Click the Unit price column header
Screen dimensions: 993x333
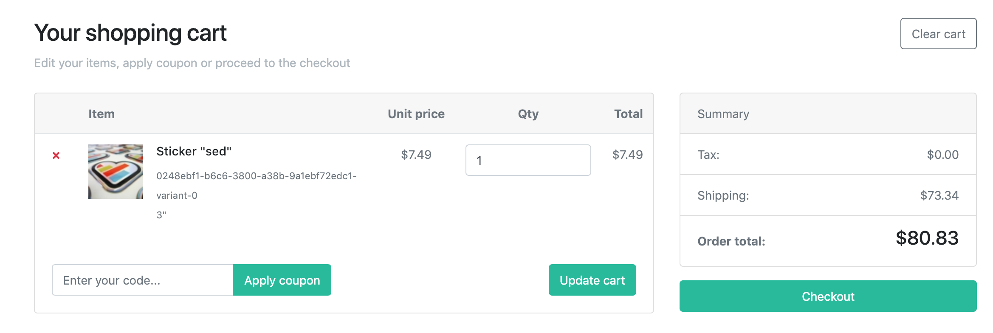pos(416,114)
